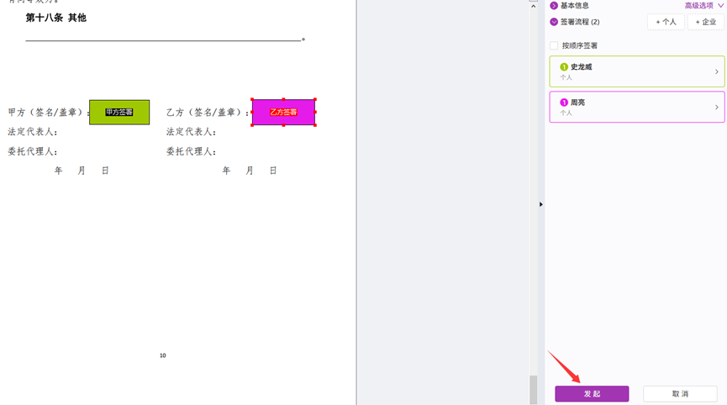The width and height of the screenshot is (727, 405).
Task: Click the 发起 button to initiate signing
Action: tap(592, 394)
